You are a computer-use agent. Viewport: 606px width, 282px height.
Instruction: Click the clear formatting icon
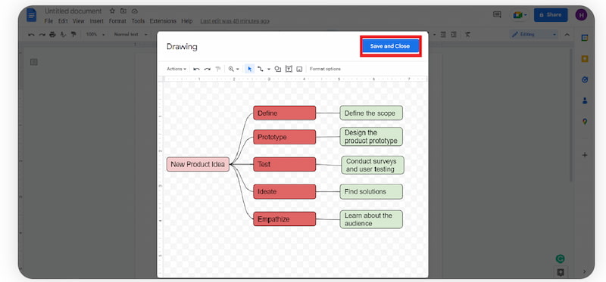click(467, 35)
